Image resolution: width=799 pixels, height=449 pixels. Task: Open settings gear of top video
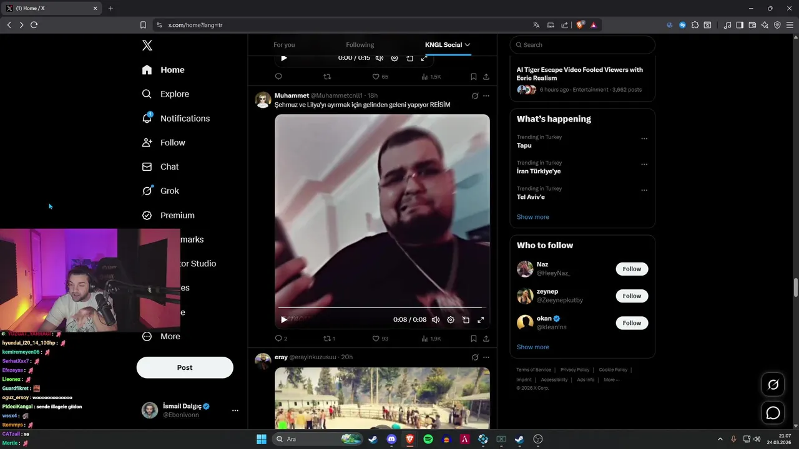395,58
